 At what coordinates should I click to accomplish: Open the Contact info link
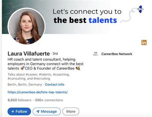(x=55, y=84)
